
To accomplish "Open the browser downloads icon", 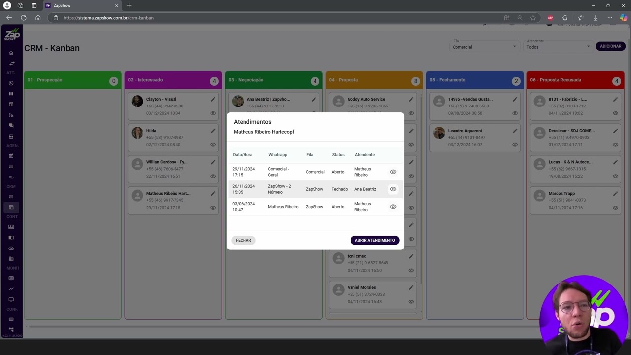I will 596,18.
